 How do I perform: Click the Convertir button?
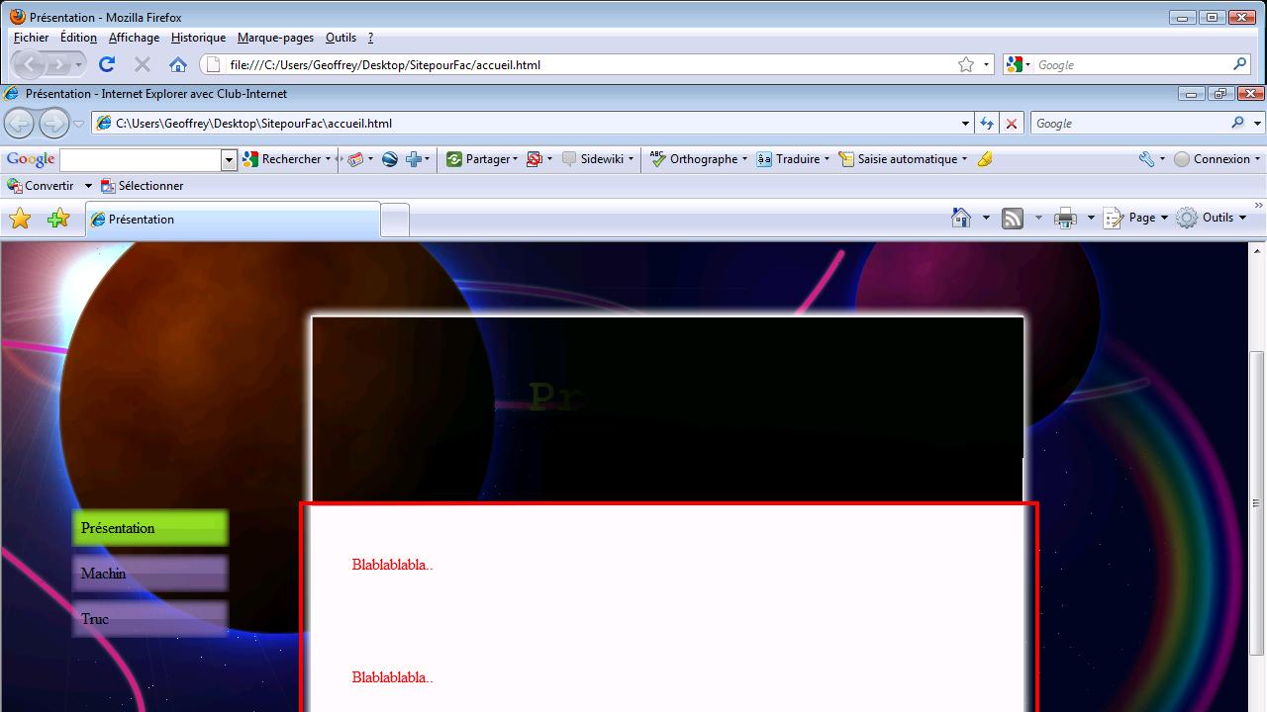click(x=41, y=186)
